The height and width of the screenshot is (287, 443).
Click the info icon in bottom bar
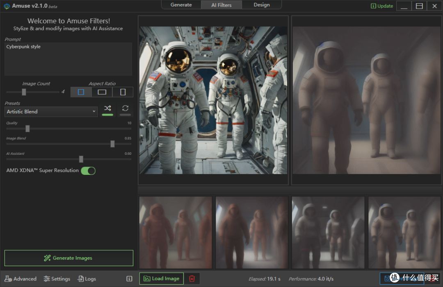(x=129, y=279)
